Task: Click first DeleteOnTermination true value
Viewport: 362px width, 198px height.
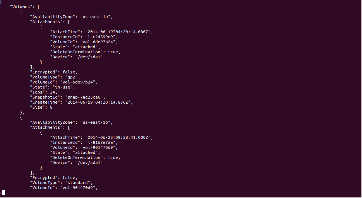Action: pyautogui.click(x=114, y=52)
